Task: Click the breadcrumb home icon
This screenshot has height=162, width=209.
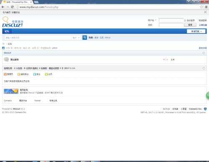Action: [3, 44]
